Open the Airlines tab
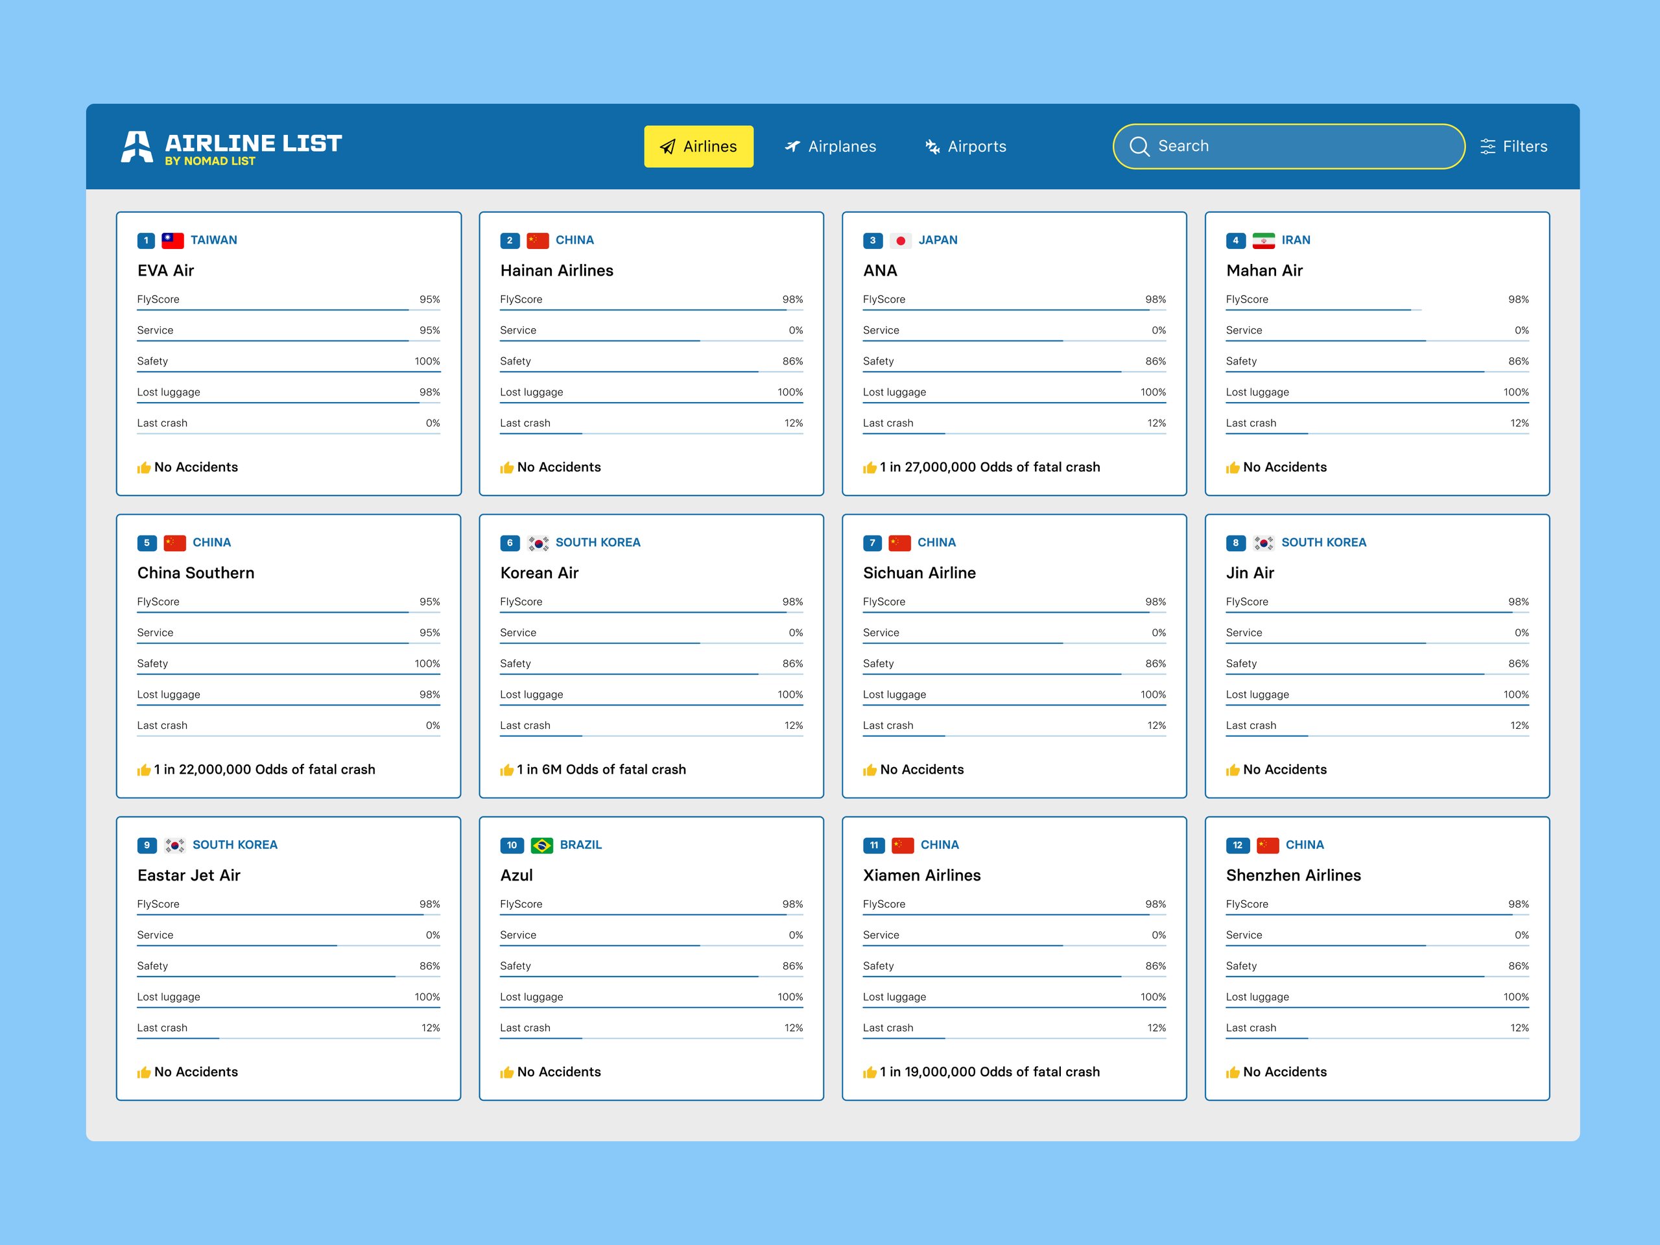 tap(698, 147)
